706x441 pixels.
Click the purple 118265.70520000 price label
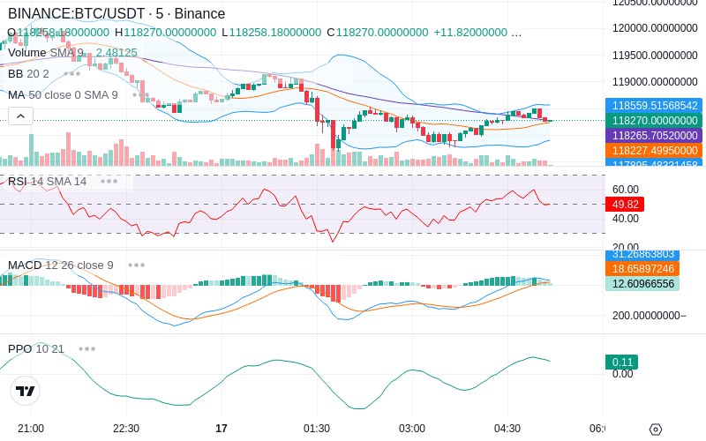point(654,136)
